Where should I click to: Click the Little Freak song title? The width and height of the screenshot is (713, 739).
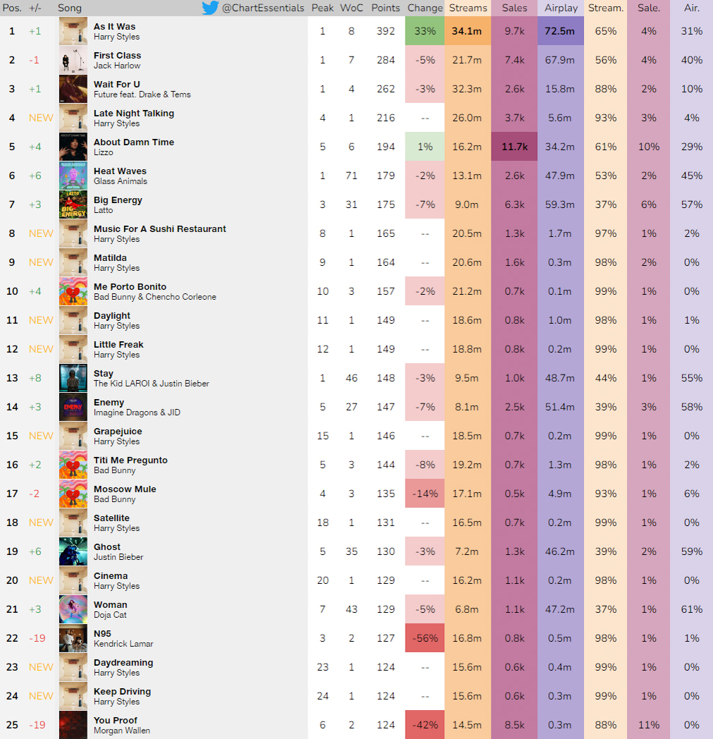click(118, 345)
